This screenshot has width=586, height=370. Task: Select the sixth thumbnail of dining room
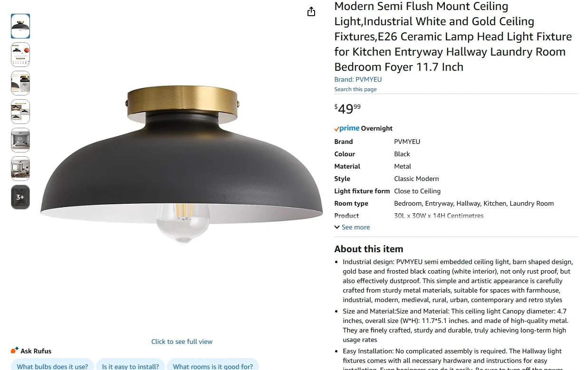point(20,169)
